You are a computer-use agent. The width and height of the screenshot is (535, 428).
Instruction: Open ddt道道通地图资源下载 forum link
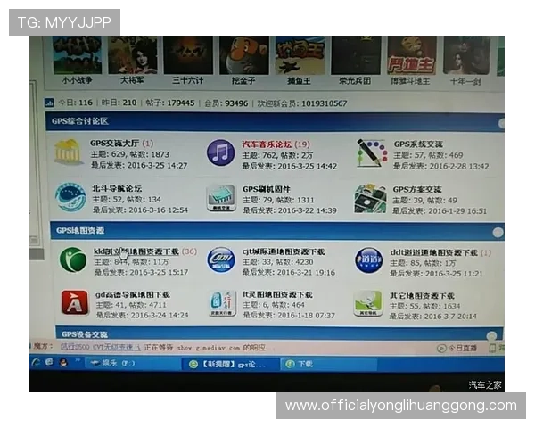434,252
